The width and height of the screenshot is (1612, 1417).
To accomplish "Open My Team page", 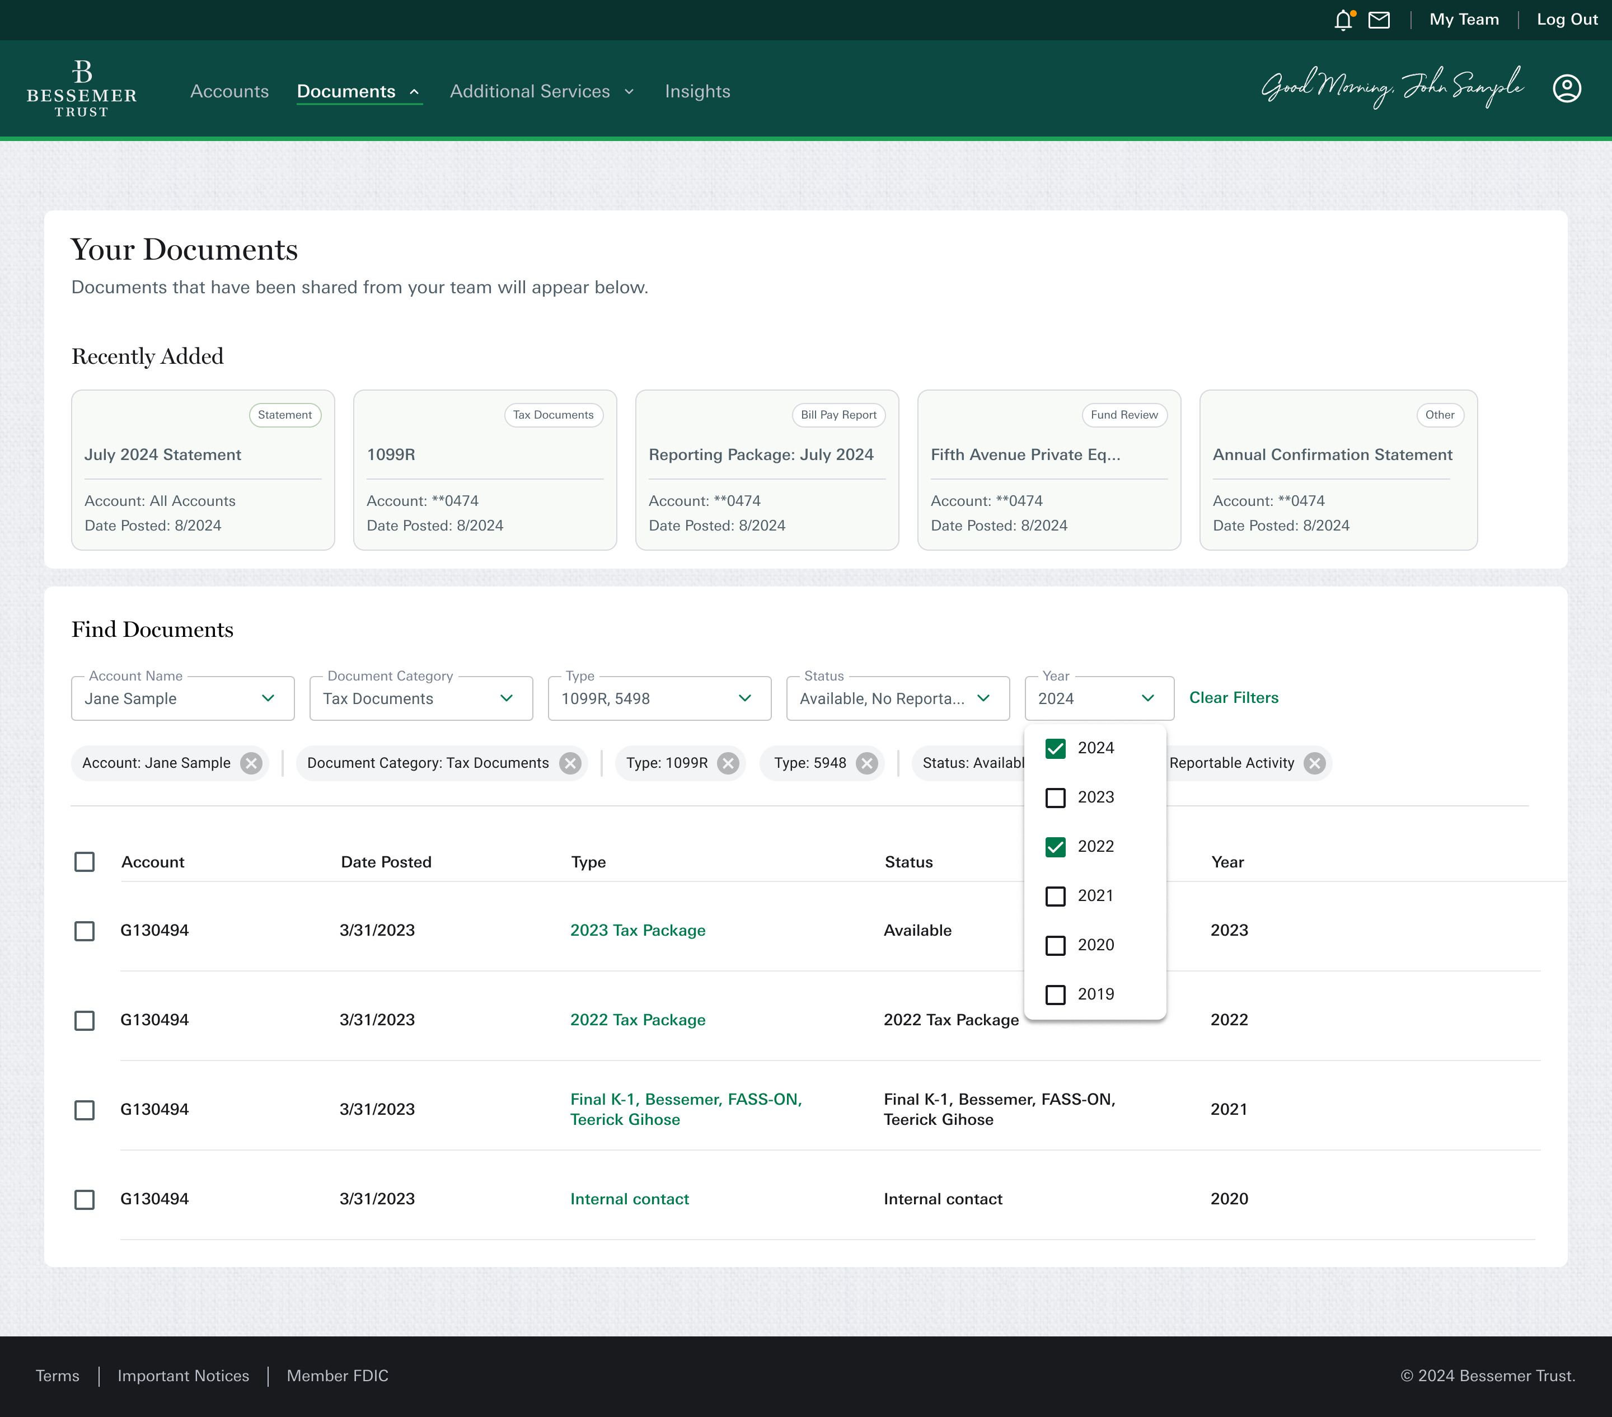I will [1464, 20].
